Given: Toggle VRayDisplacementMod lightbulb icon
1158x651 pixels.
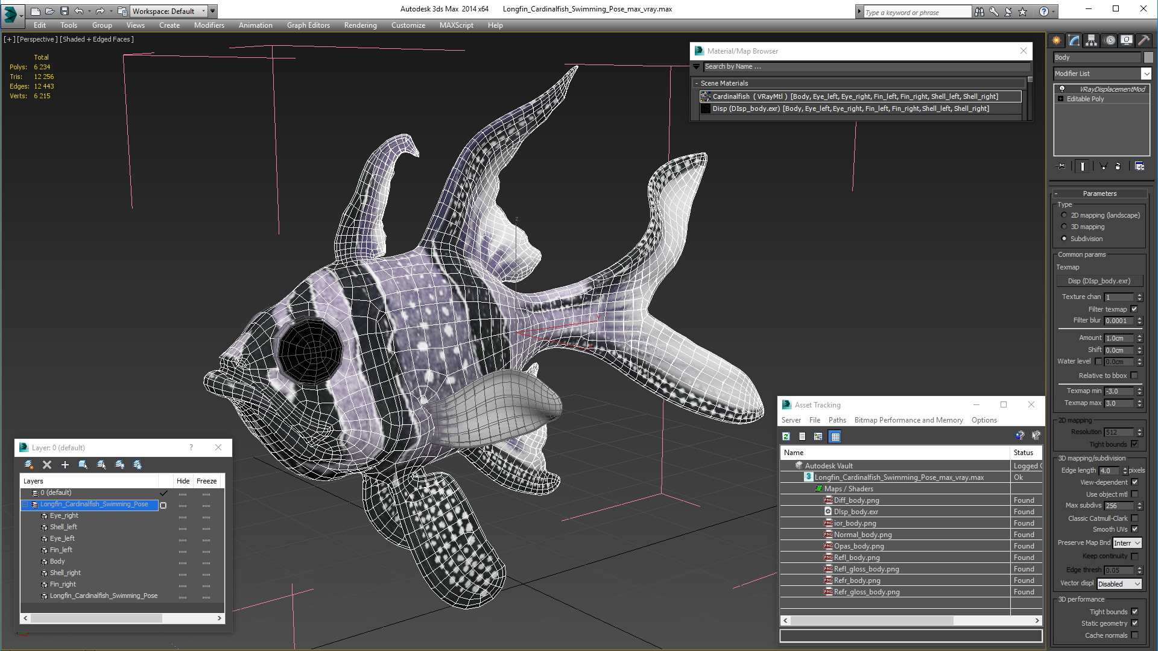Looking at the screenshot, I should point(1062,89).
